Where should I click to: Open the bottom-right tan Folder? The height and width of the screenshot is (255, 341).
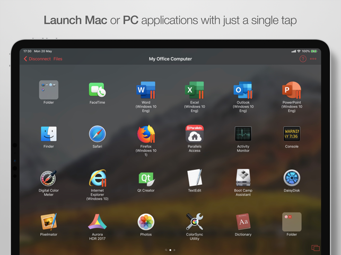[292, 222]
